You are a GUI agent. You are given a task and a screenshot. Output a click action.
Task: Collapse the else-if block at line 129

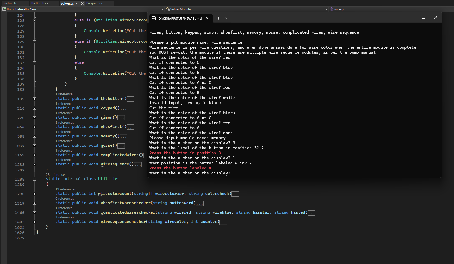click(x=35, y=42)
